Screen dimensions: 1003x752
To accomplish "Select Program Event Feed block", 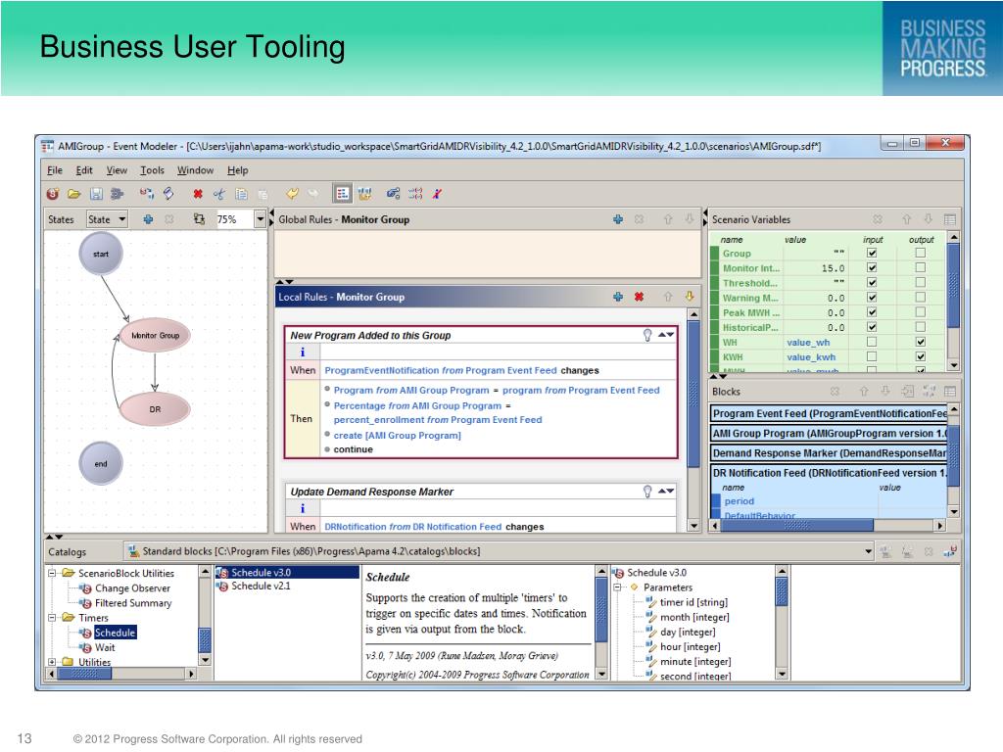I will (829, 414).
